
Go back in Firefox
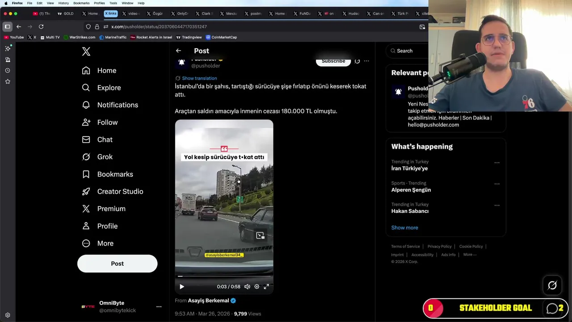tap(19, 27)
